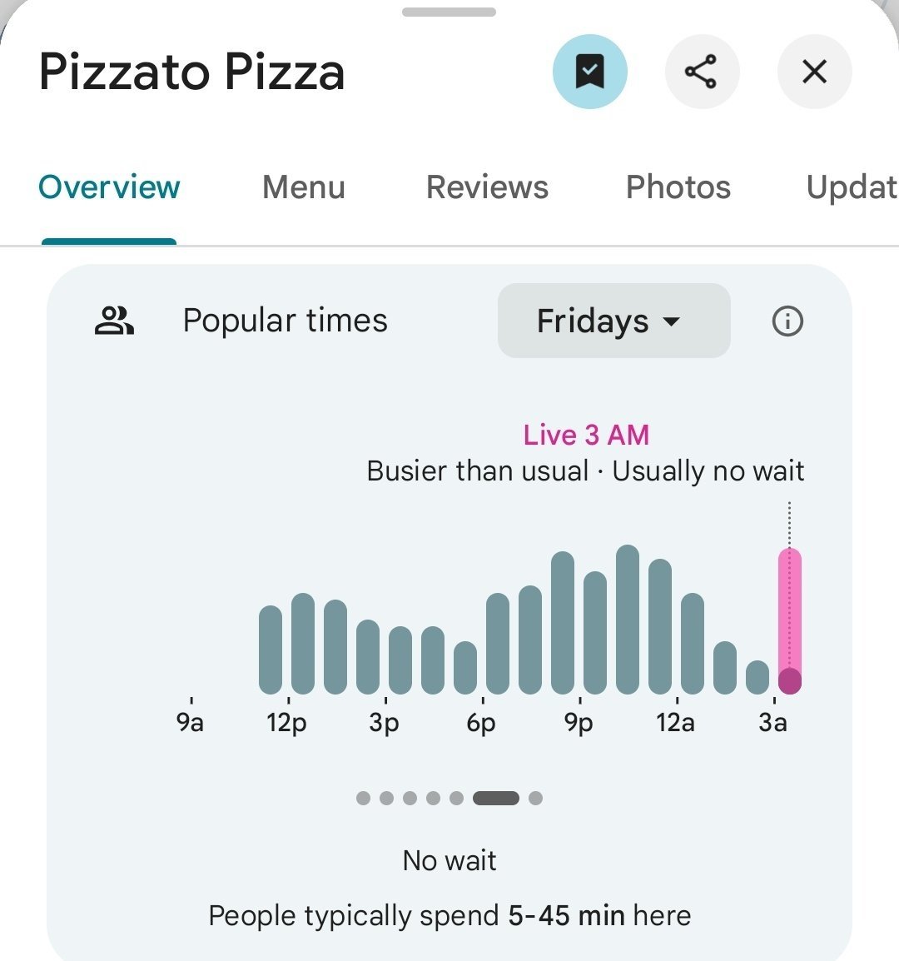
Task: Go to the Photos tab
Action: pos(678,187)
